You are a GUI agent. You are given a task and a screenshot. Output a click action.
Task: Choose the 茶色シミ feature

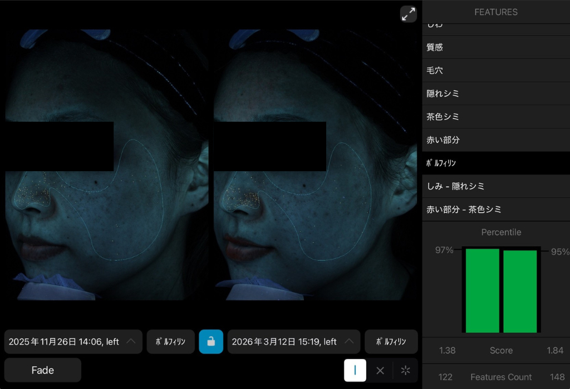click(x=495, y=117)
